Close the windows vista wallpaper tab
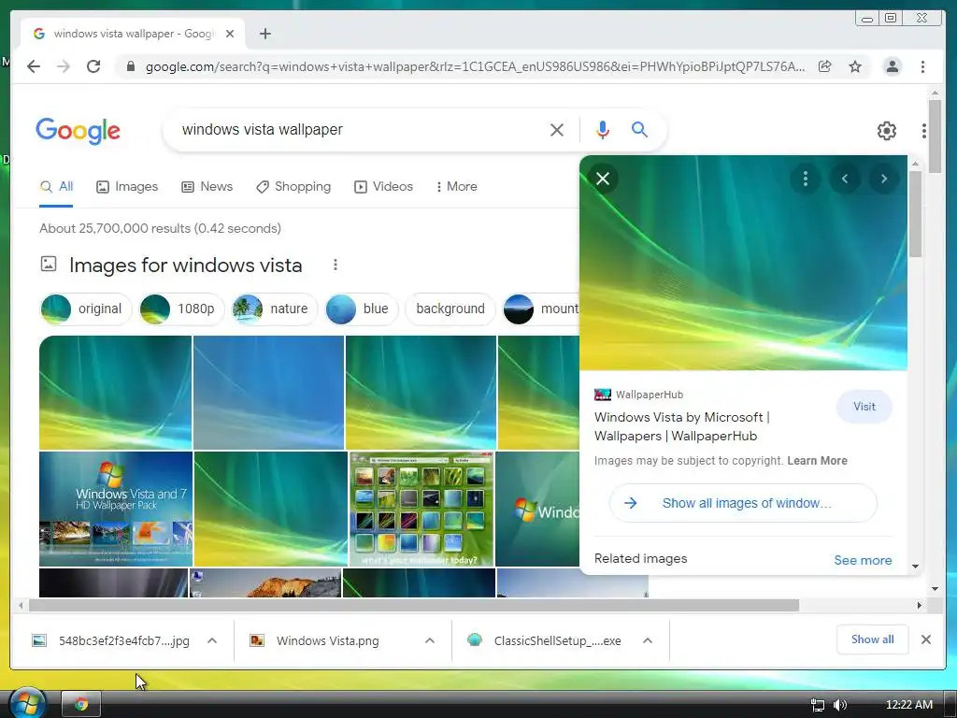Screen dimensions: 957x718 230,34
